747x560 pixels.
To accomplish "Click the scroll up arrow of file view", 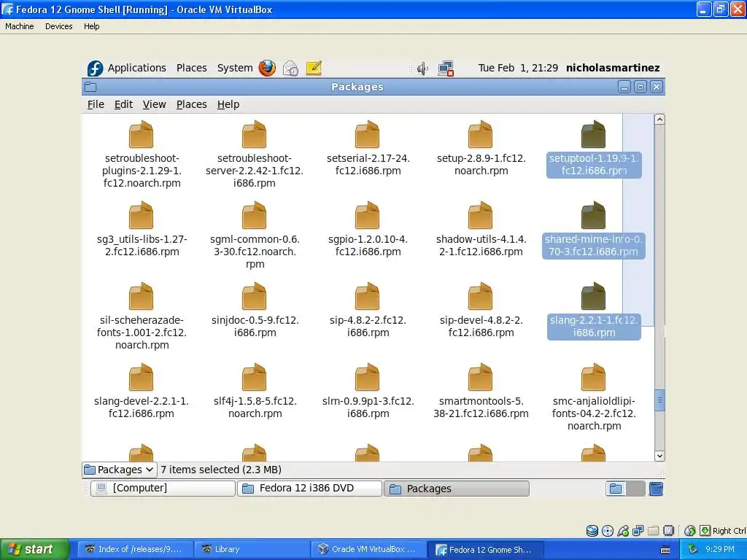I will click(x=659, y=120).
